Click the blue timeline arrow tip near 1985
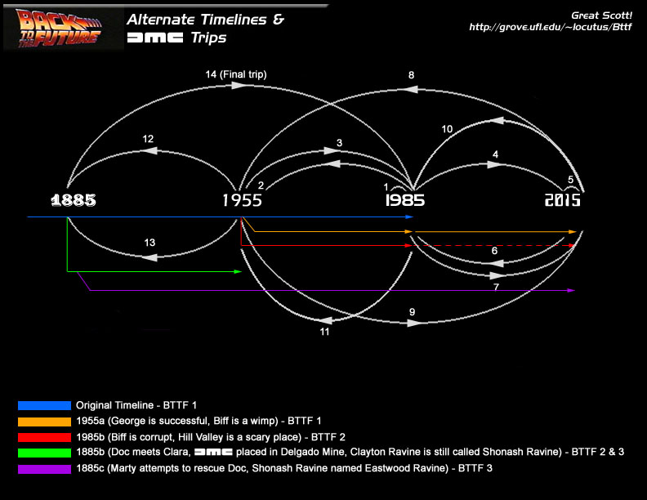The width and height of the screenshot is (647, 500). (409, 217)
